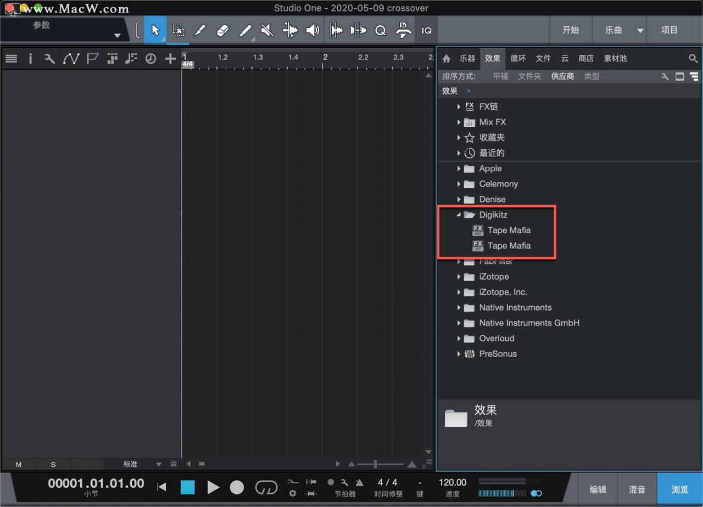Image resolution: width=703 pixels, height=507 pixels.
Task: Adjust the timeline zoom slider
Action: click(375, 464)
